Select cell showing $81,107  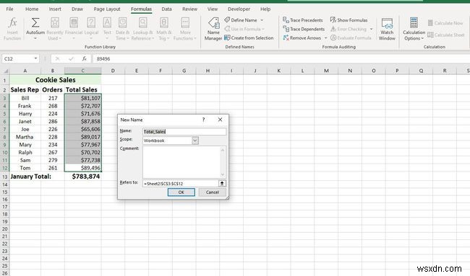83,98
